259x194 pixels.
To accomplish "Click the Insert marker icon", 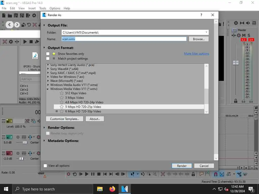I will click(x=202, y=174).
